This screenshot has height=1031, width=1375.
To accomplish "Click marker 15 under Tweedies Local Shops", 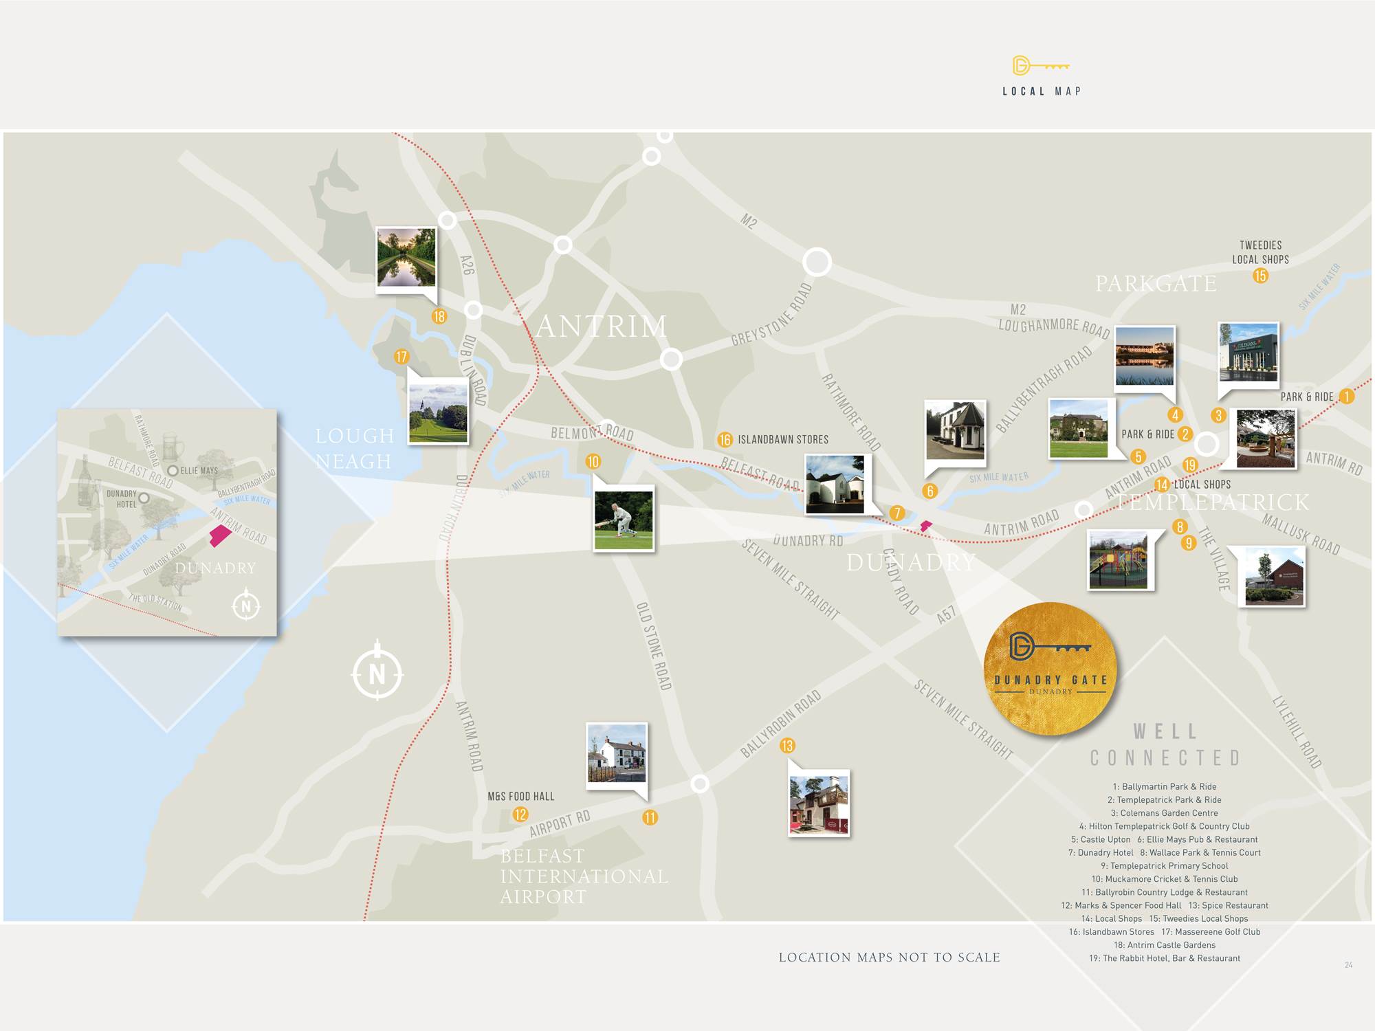I will tap(1260, 276).
